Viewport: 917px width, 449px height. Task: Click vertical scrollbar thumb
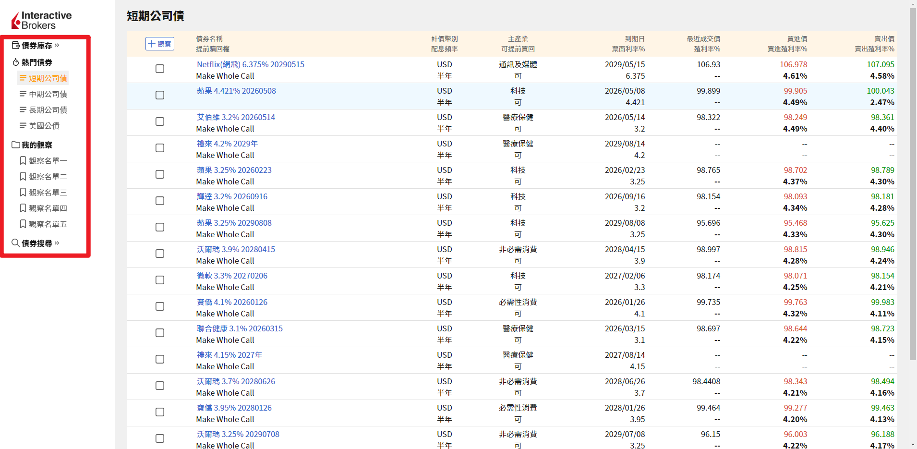tap(913, 184)
